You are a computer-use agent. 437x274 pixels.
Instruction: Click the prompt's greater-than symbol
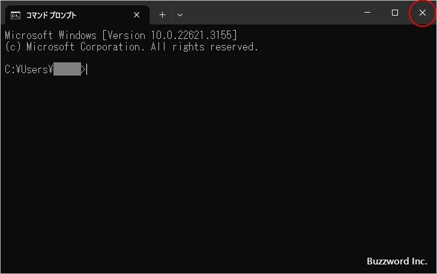[83, 70]
